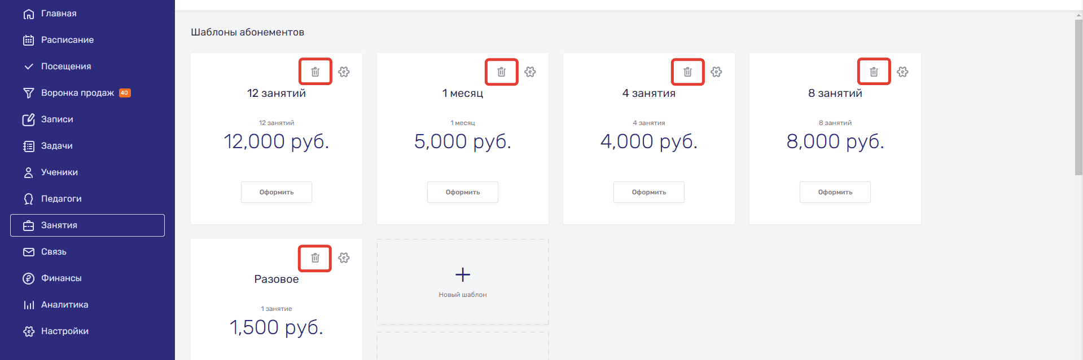Delete the "Разовое" template

pos(315,258)
